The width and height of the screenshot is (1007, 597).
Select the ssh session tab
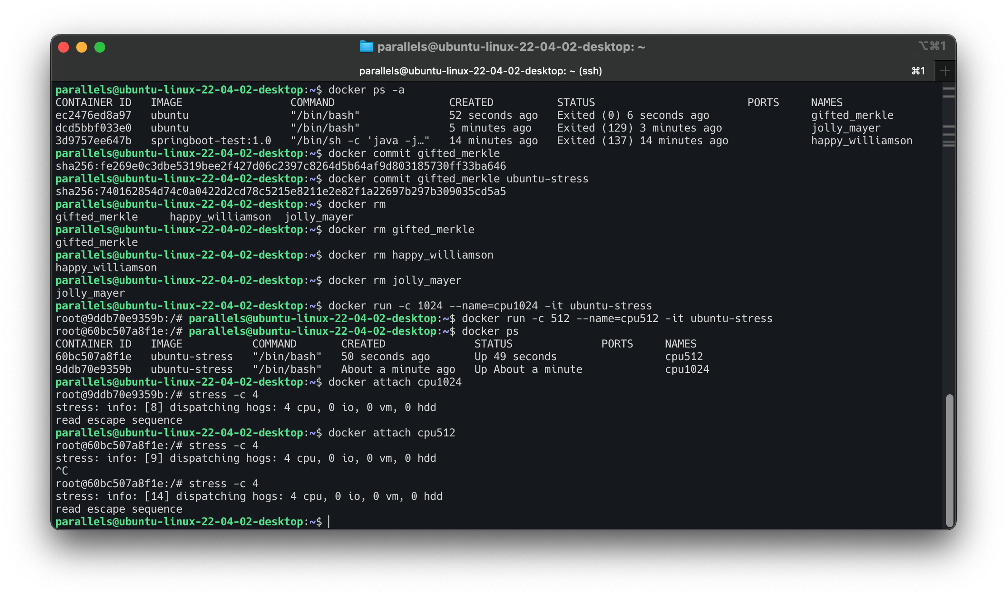480,71
